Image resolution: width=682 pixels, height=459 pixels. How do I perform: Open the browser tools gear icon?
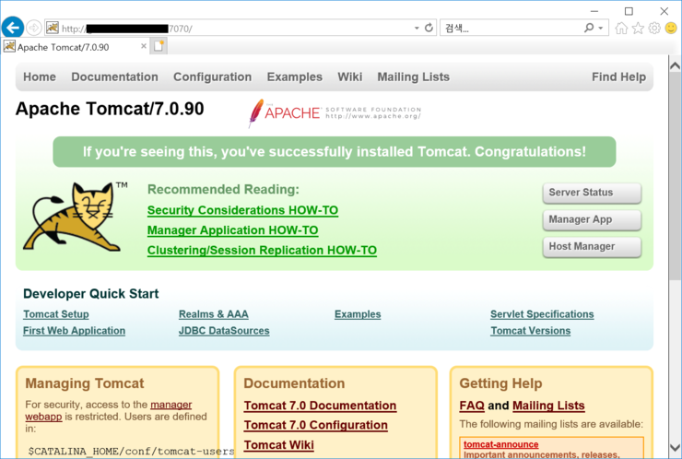(x=654, y=29)
